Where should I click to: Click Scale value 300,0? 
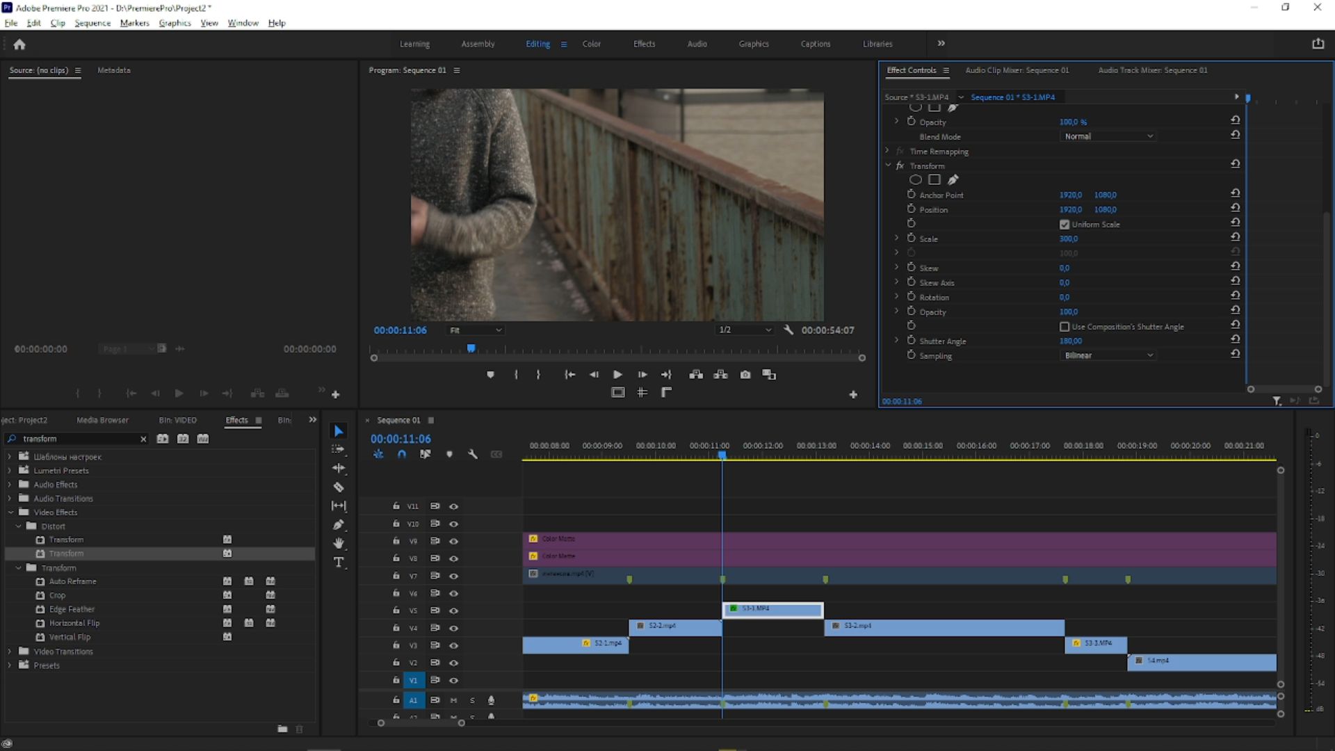1069,239
